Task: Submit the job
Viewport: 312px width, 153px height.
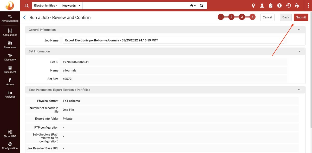Action: pos(301,17)
